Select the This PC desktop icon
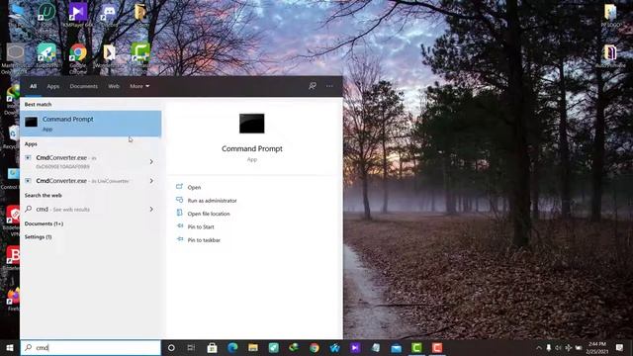Screen dimensions: 633x356 16,16
